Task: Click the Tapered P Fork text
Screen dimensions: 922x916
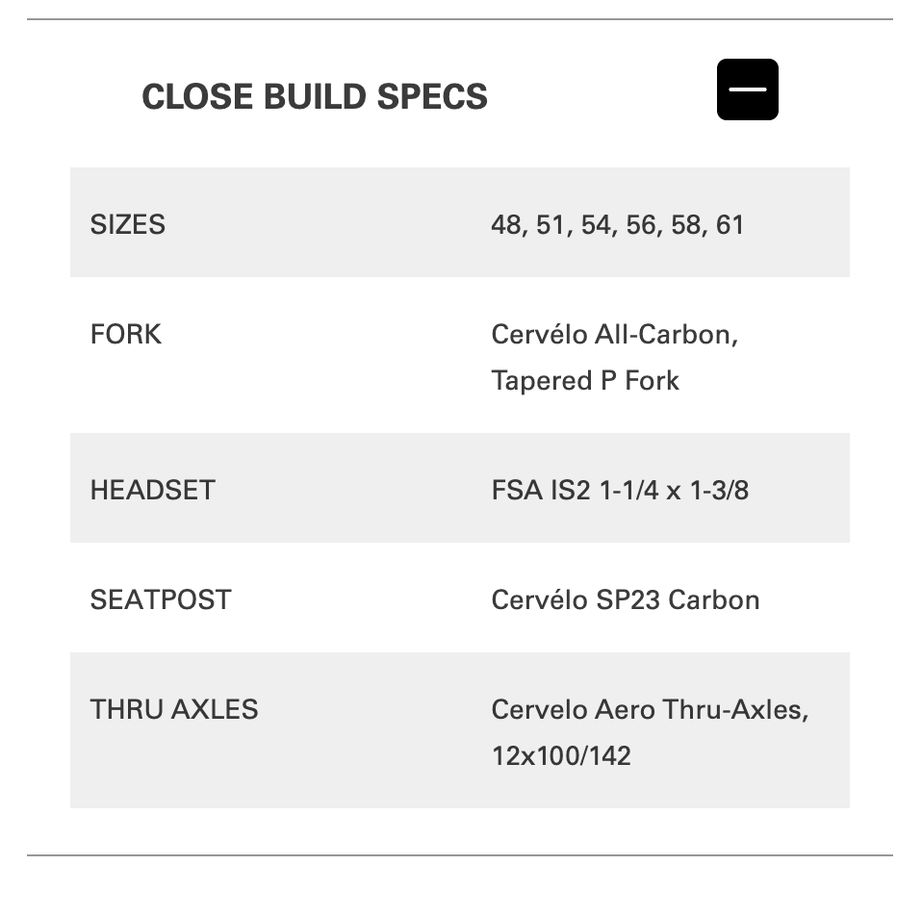Action: point(585,381)
